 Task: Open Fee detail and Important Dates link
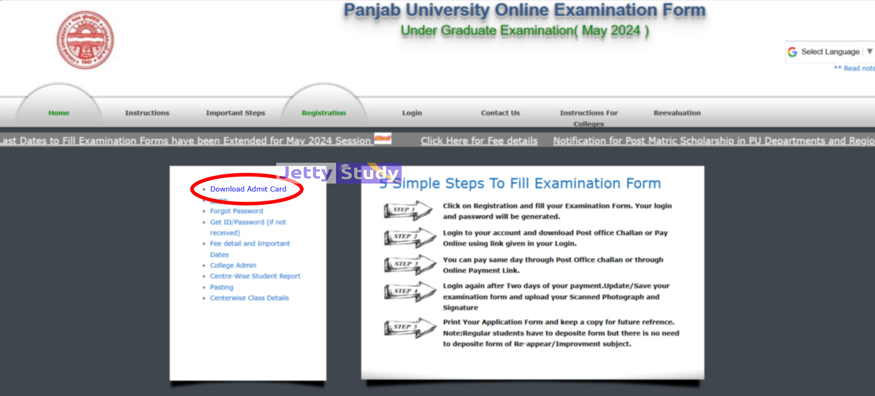pos(250,249)
